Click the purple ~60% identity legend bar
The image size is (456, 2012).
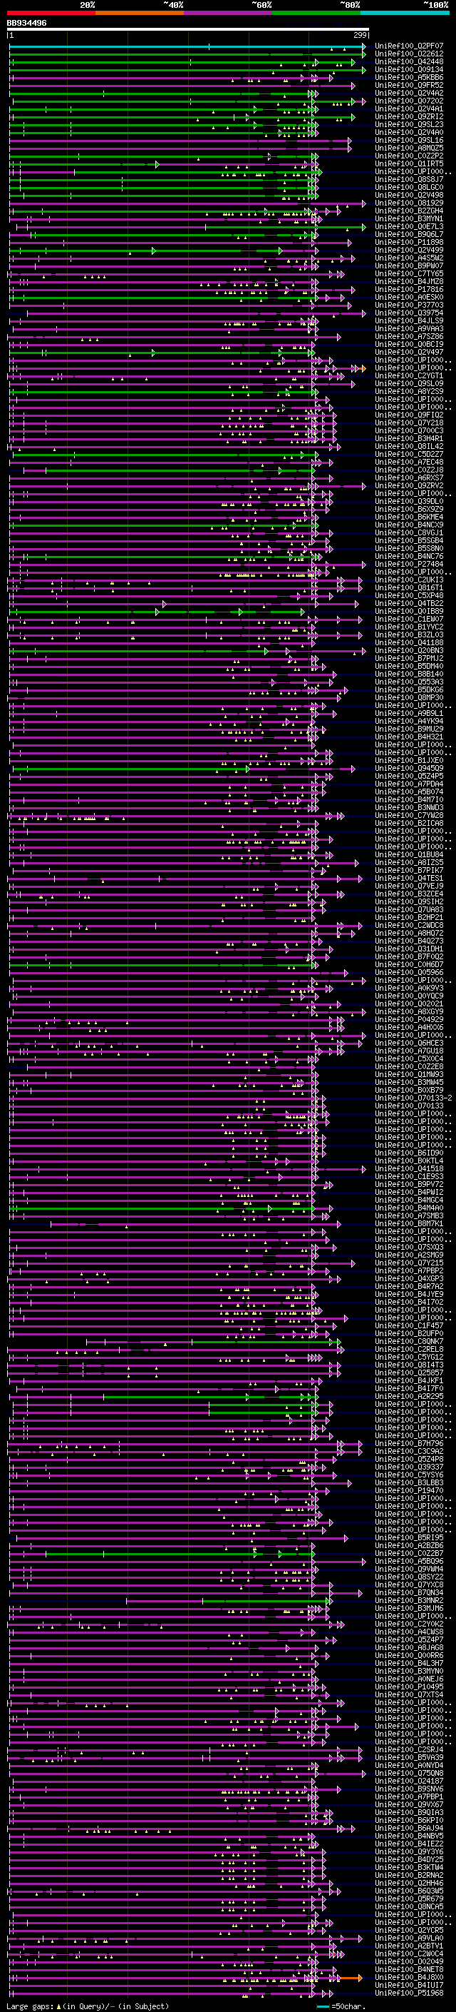coord(229,13)
